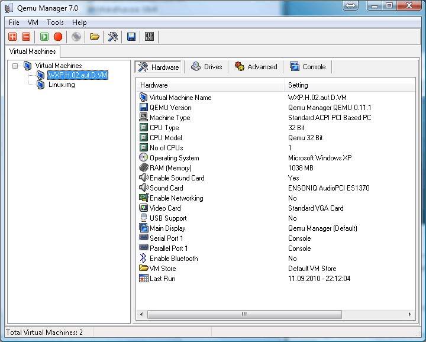Select the WXP.H.02.auf.D.VM tree entry
The height and width of the screenshot is (342, 426).
point(77,75)
